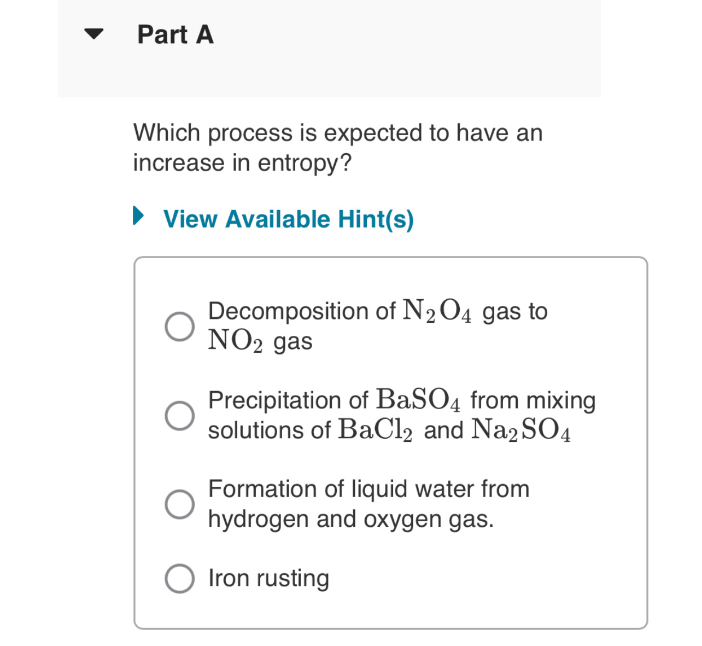Image resolution: width=702 pixels, height=646 pixels.
Task: Click the Na2SO4 chemical formula
Action: point(521,430)
